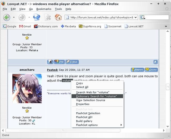Click the "Done" status bar text
Viewport: 171px width, 139px height.
[x=6, y=135]
